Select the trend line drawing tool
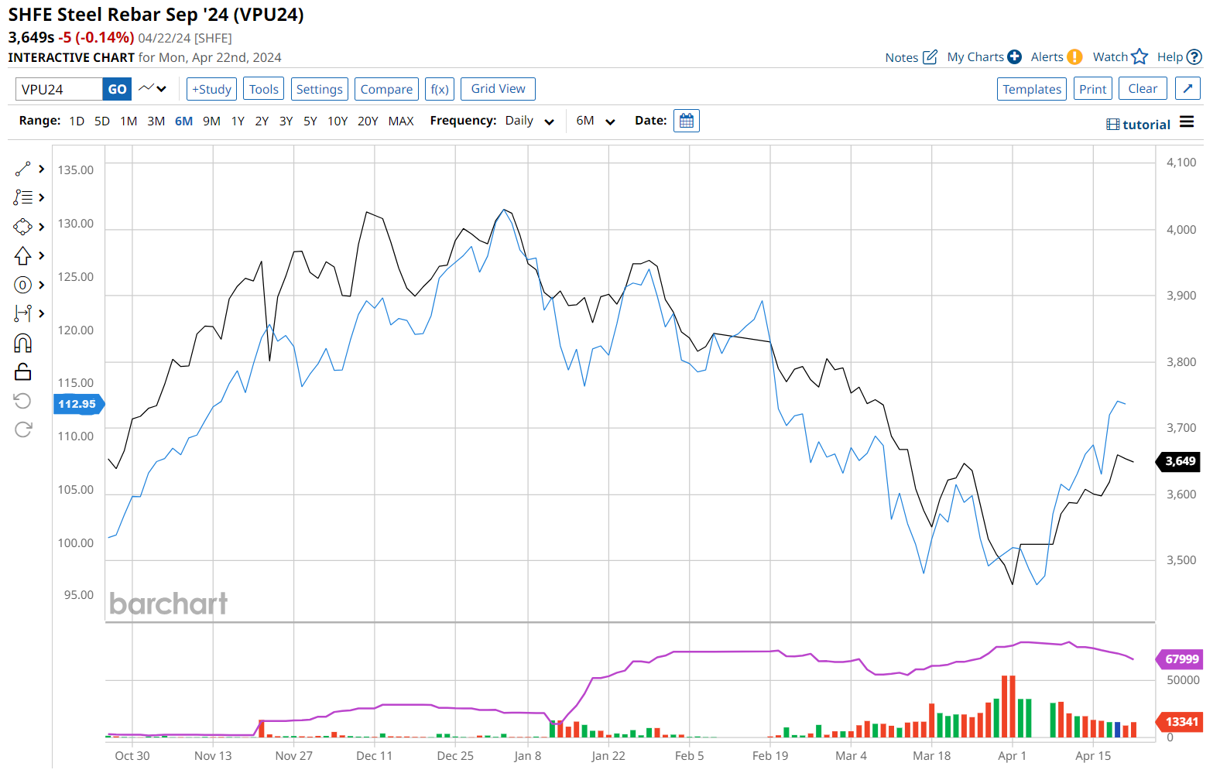The height and width of the screenshot is (780, 1220). [22, 169]
